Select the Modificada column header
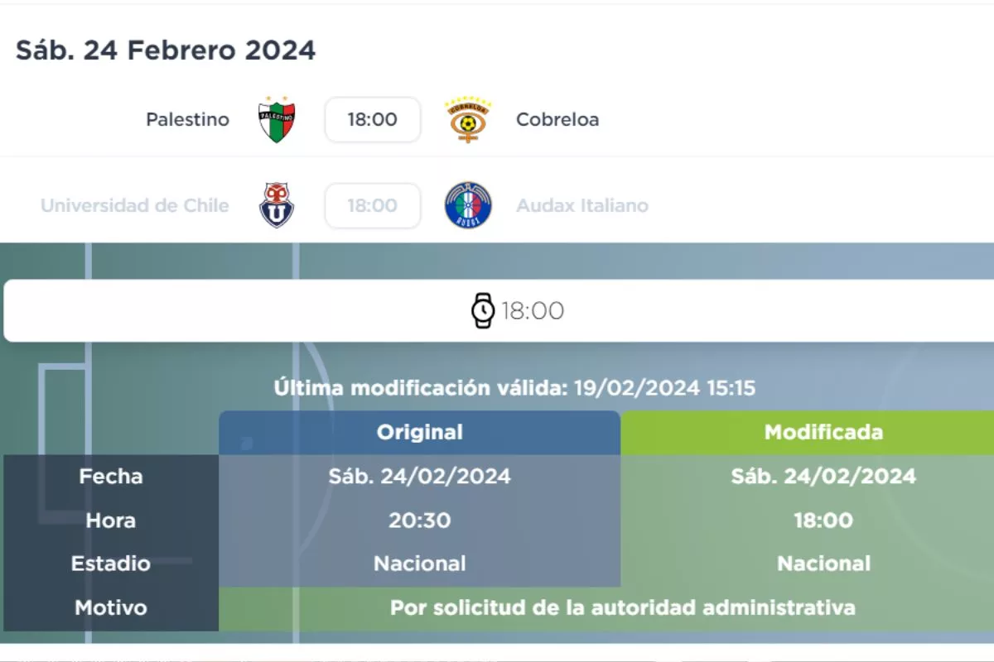994x662 pixels. 823,432
